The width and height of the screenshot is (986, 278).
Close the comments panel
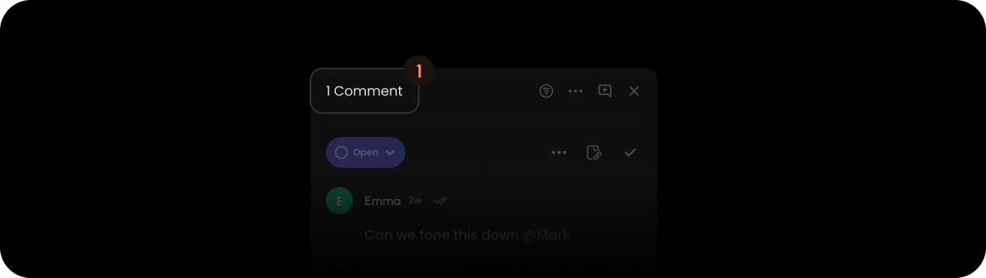(x=634, y=91)
